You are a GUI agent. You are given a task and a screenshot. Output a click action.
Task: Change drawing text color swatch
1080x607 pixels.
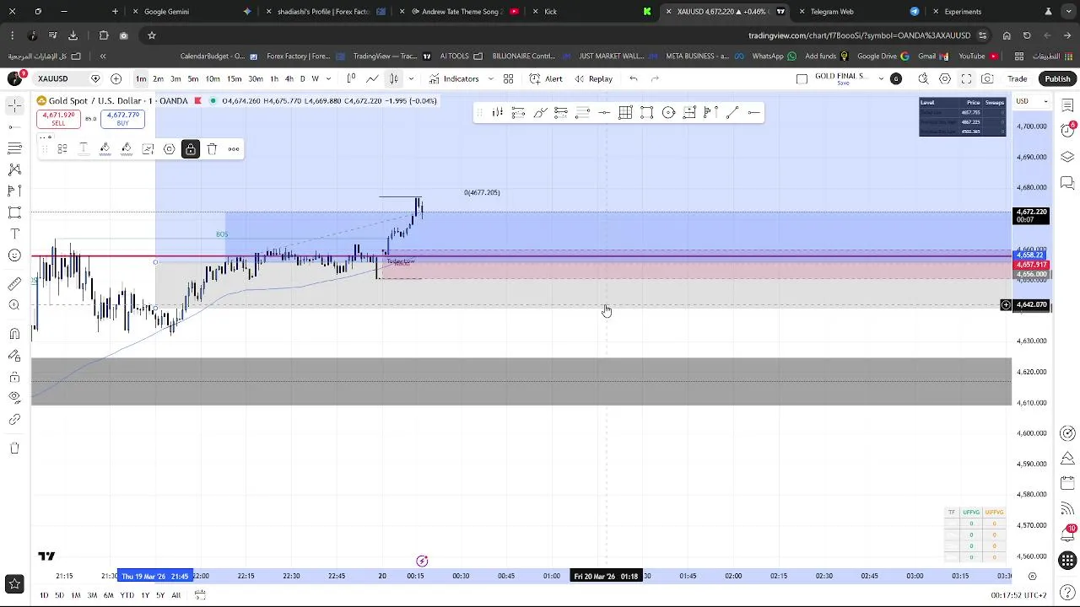pos(84,149)
